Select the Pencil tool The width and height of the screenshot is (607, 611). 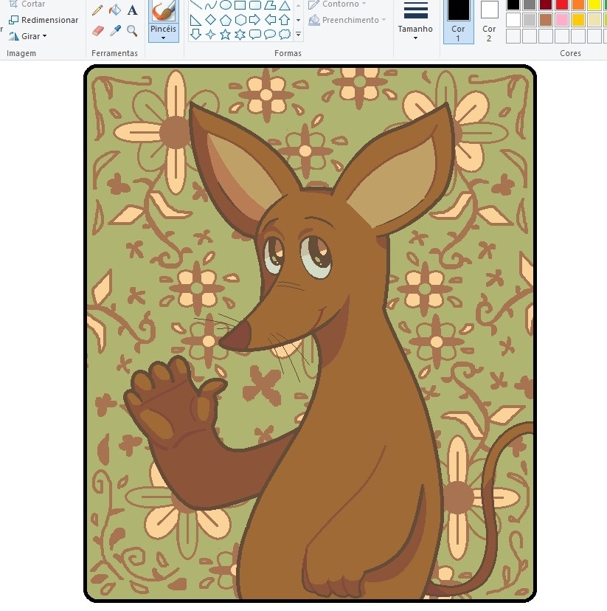click(97, 10)
